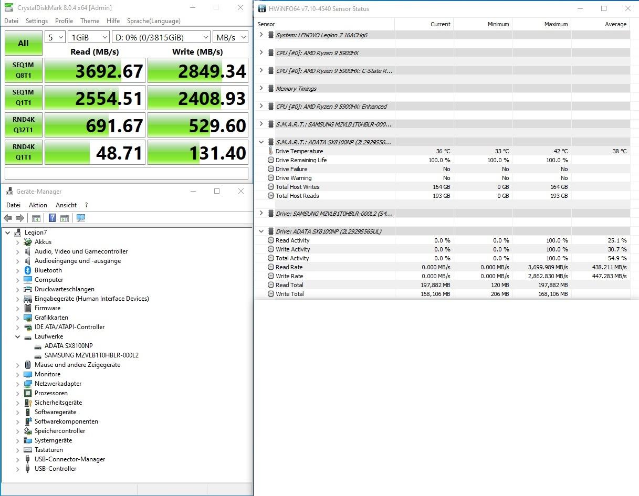Click the Average column header in HWiNFO
This screenshot has width=639, height=496.
600,24
